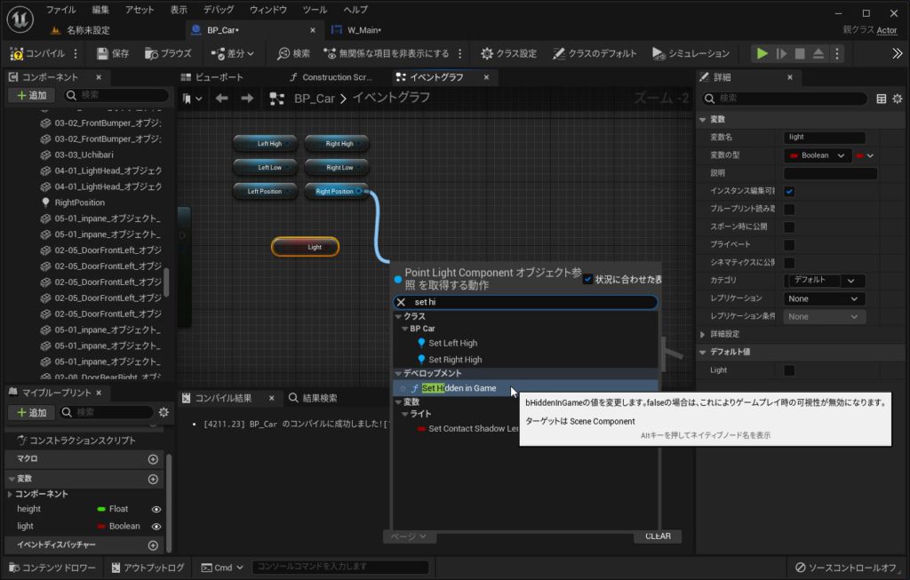Select Set Hidden in Game action
The height and width of the screenshot is (580, 910).
(526, 388)
